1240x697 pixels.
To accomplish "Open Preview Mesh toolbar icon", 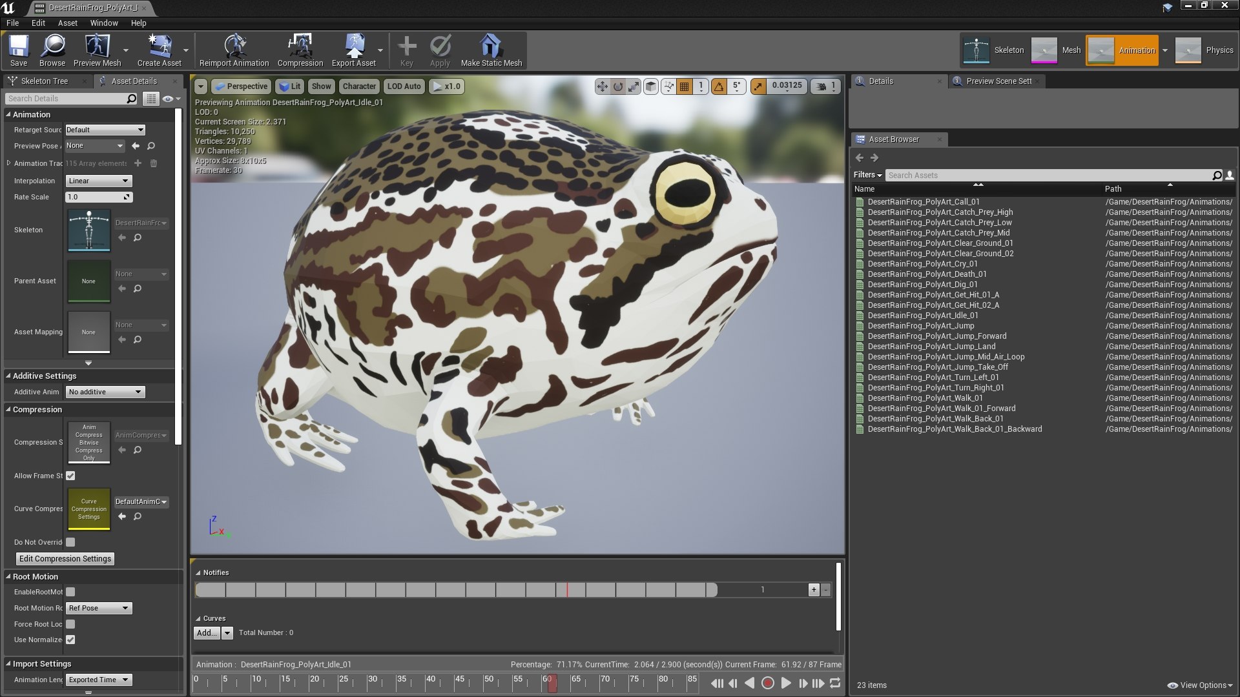I will [98, 50].
